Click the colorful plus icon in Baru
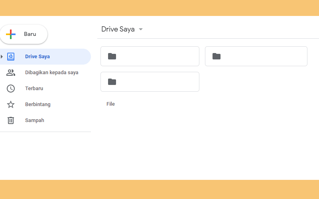This screenshot has width=319, height=199. [x=11, y=34]
